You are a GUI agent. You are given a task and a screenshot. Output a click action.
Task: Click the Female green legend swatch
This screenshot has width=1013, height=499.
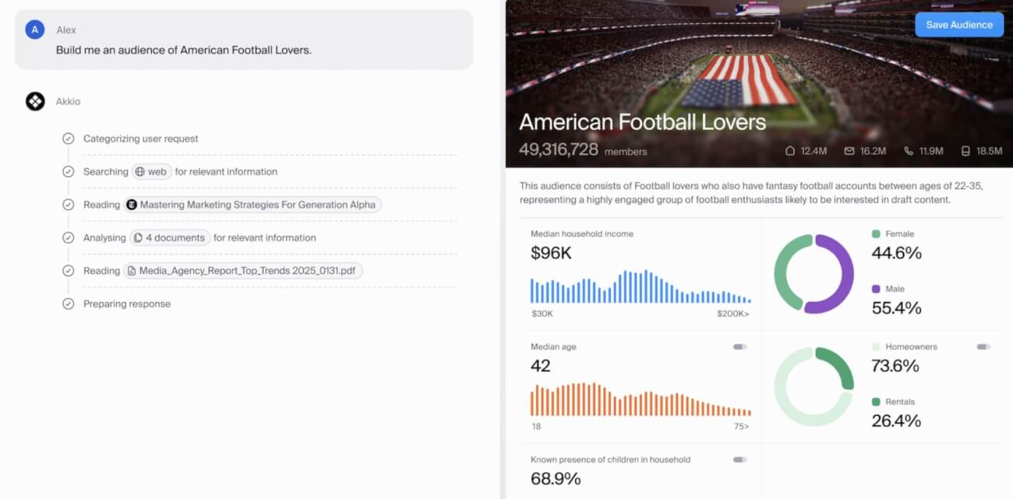pos(876,234)
